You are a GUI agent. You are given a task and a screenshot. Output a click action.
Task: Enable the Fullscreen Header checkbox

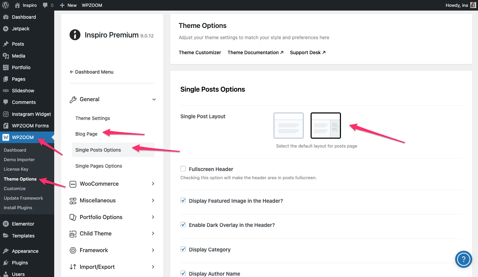coord(183,169)
